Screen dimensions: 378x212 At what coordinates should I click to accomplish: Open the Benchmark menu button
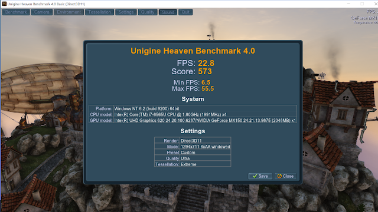click(x=16, y=12)
